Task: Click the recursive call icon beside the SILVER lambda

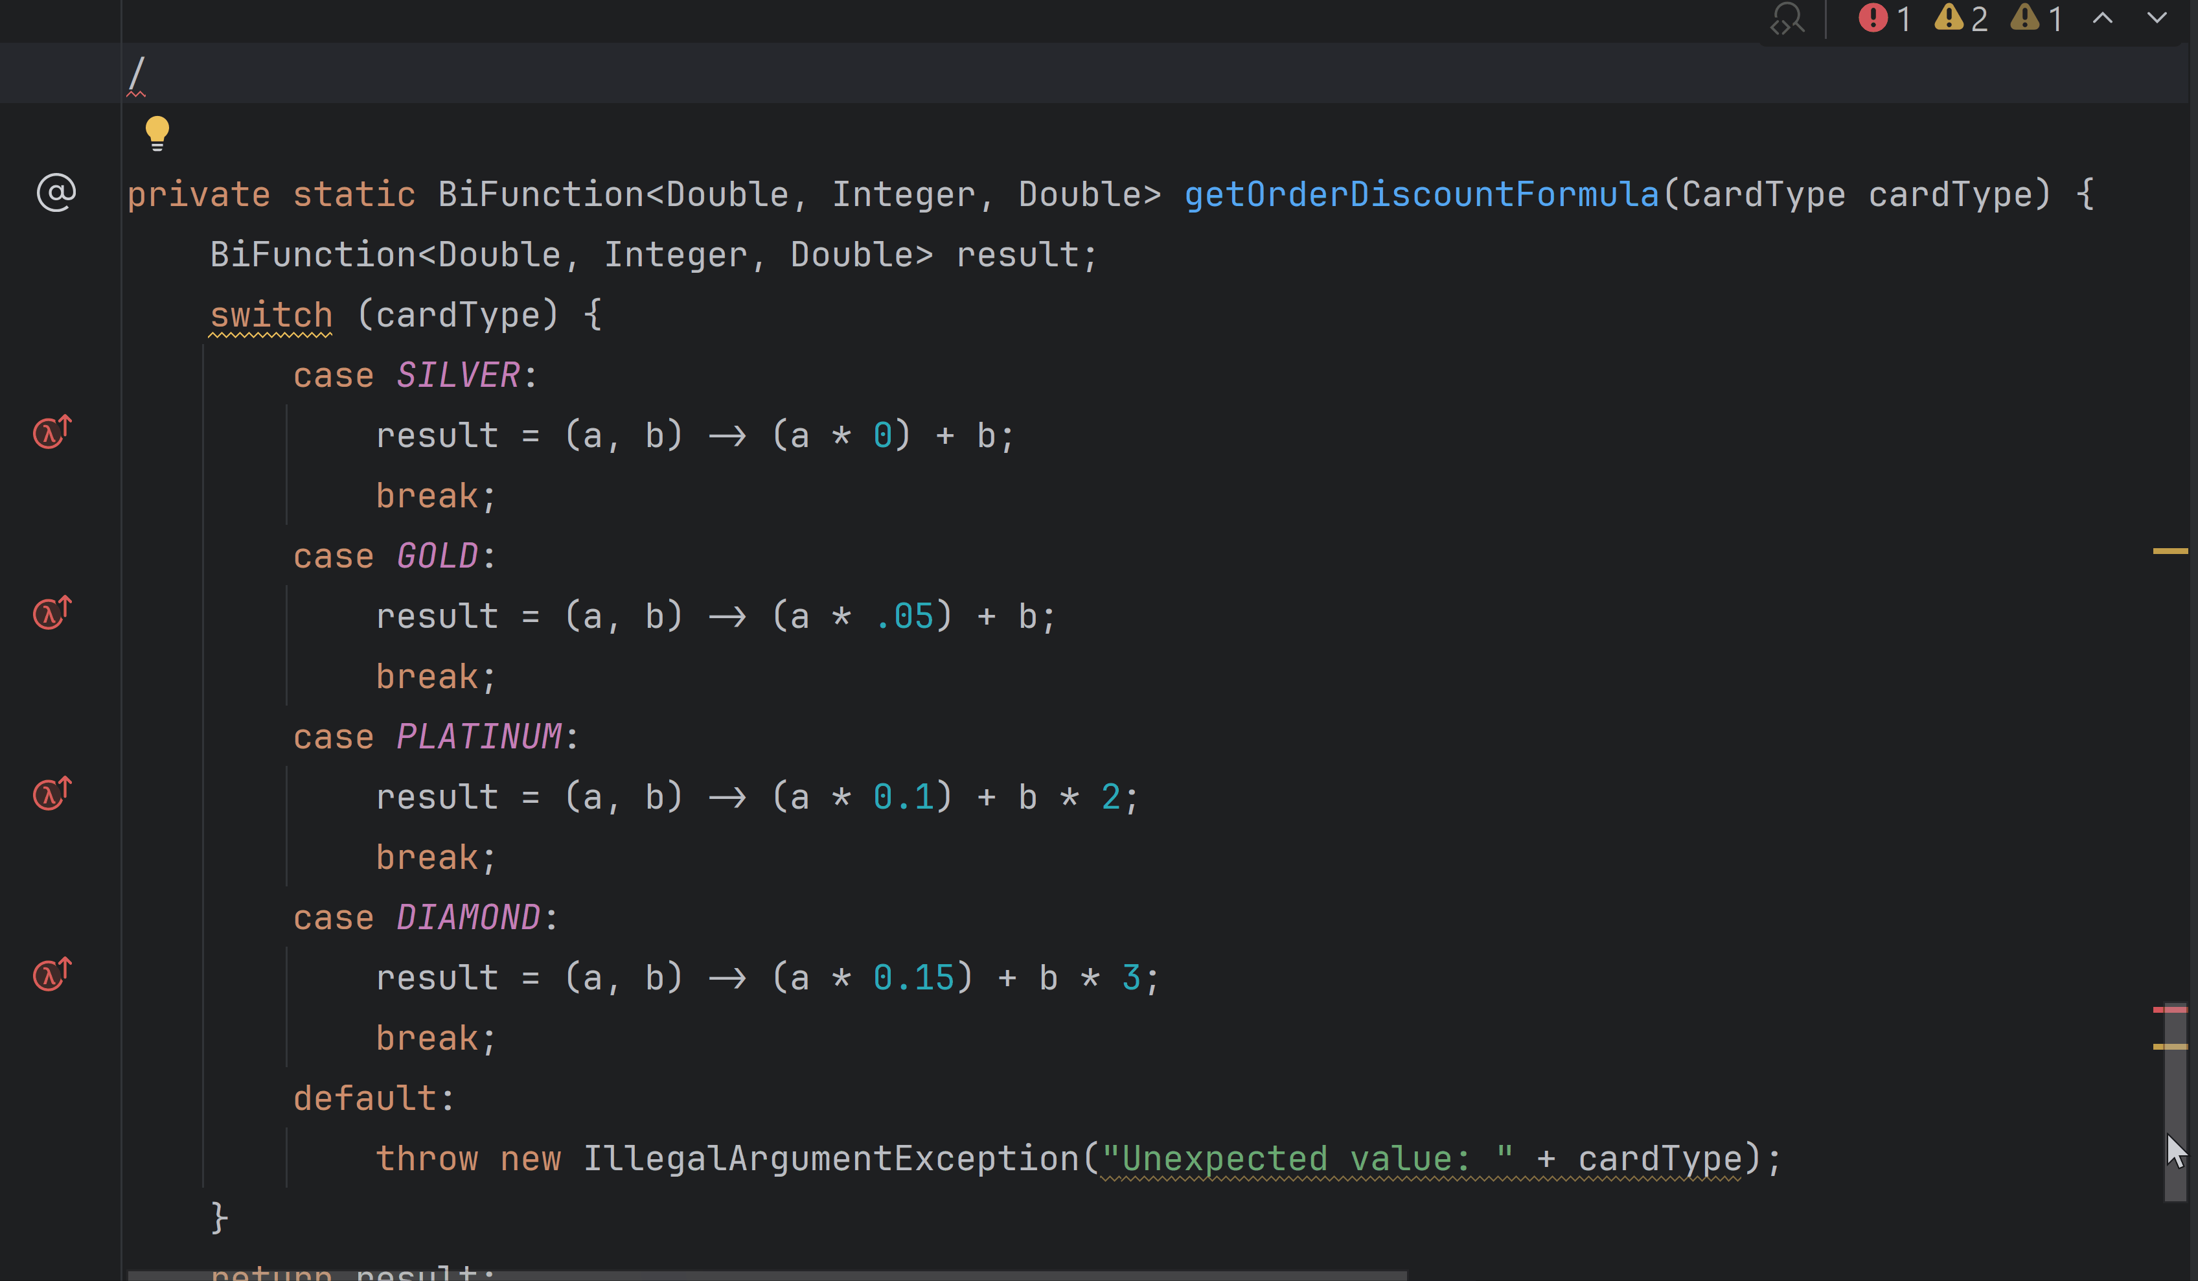Action: tap(50, 433)
